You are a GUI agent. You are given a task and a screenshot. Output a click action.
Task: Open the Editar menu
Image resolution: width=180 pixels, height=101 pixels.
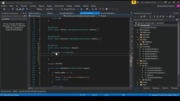tap(11, 6)
